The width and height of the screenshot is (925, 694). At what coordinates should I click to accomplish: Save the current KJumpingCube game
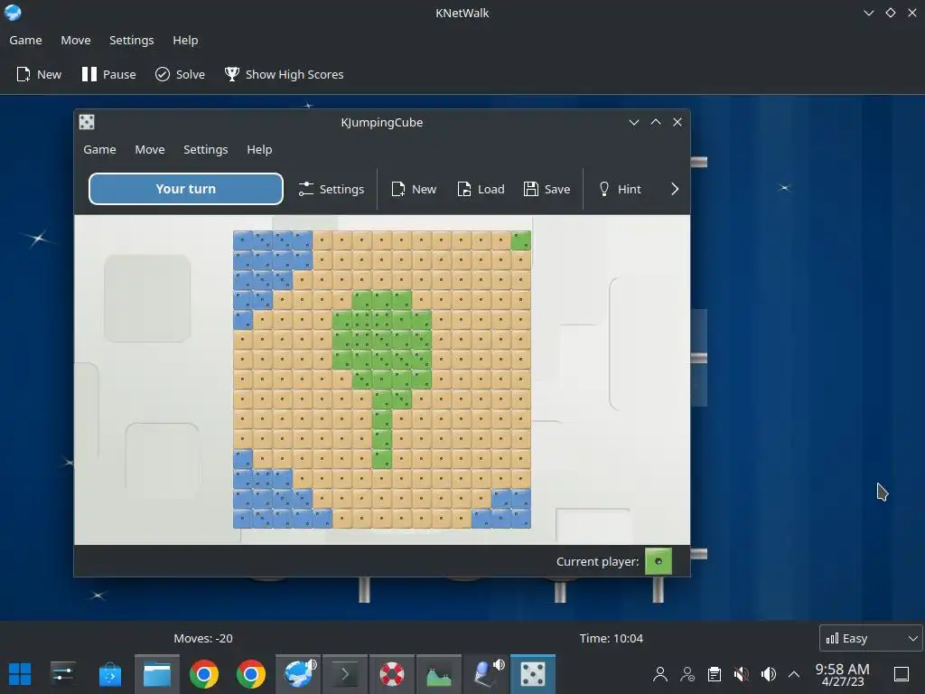click(547, 189)
